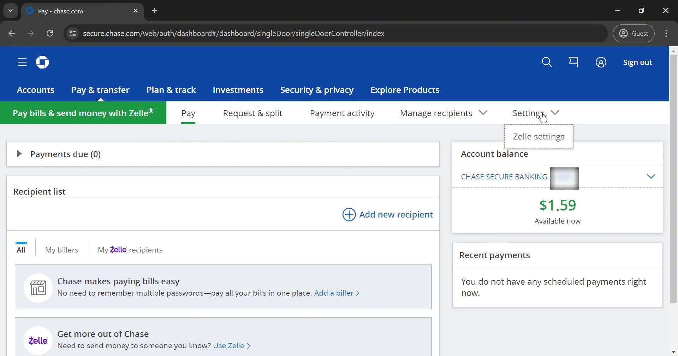
Task: Go back to the previous page
Action: point(12,33)
